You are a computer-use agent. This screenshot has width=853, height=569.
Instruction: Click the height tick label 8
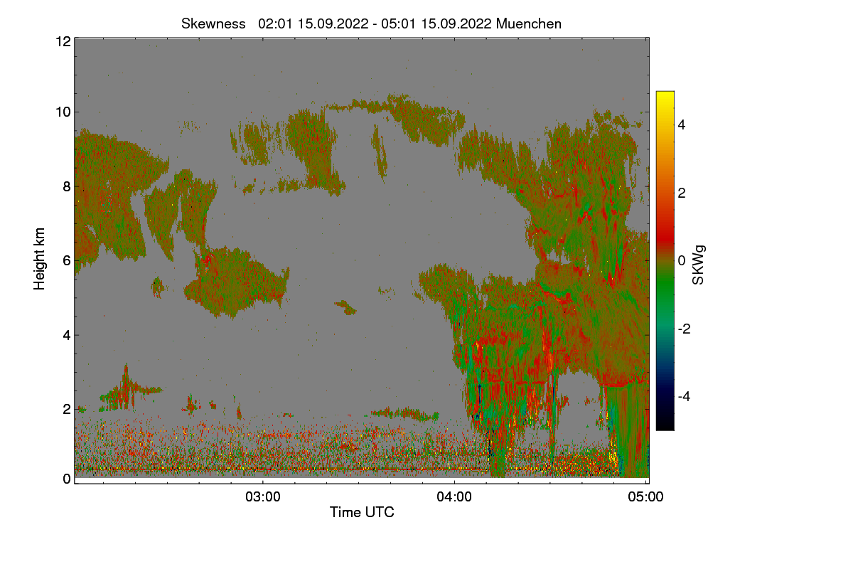tap(66, 186)
